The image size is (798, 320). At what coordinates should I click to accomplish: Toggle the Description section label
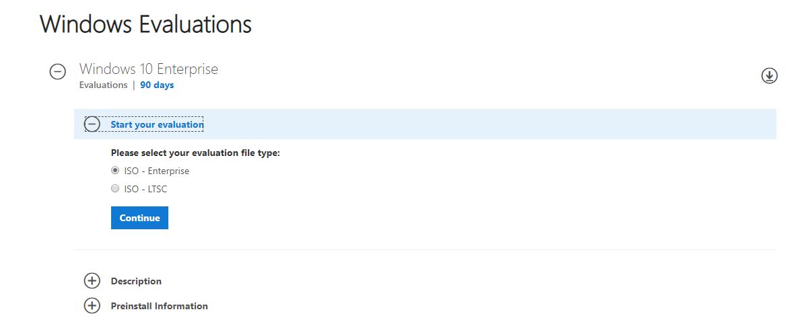point(136,282)
